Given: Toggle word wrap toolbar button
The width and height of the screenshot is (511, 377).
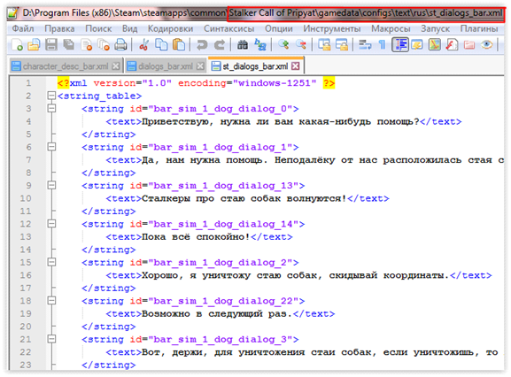Looking at the screenshot, I should coord(365,44).
